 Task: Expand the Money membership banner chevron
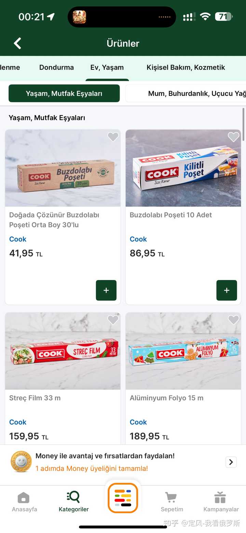pos(231,462)
